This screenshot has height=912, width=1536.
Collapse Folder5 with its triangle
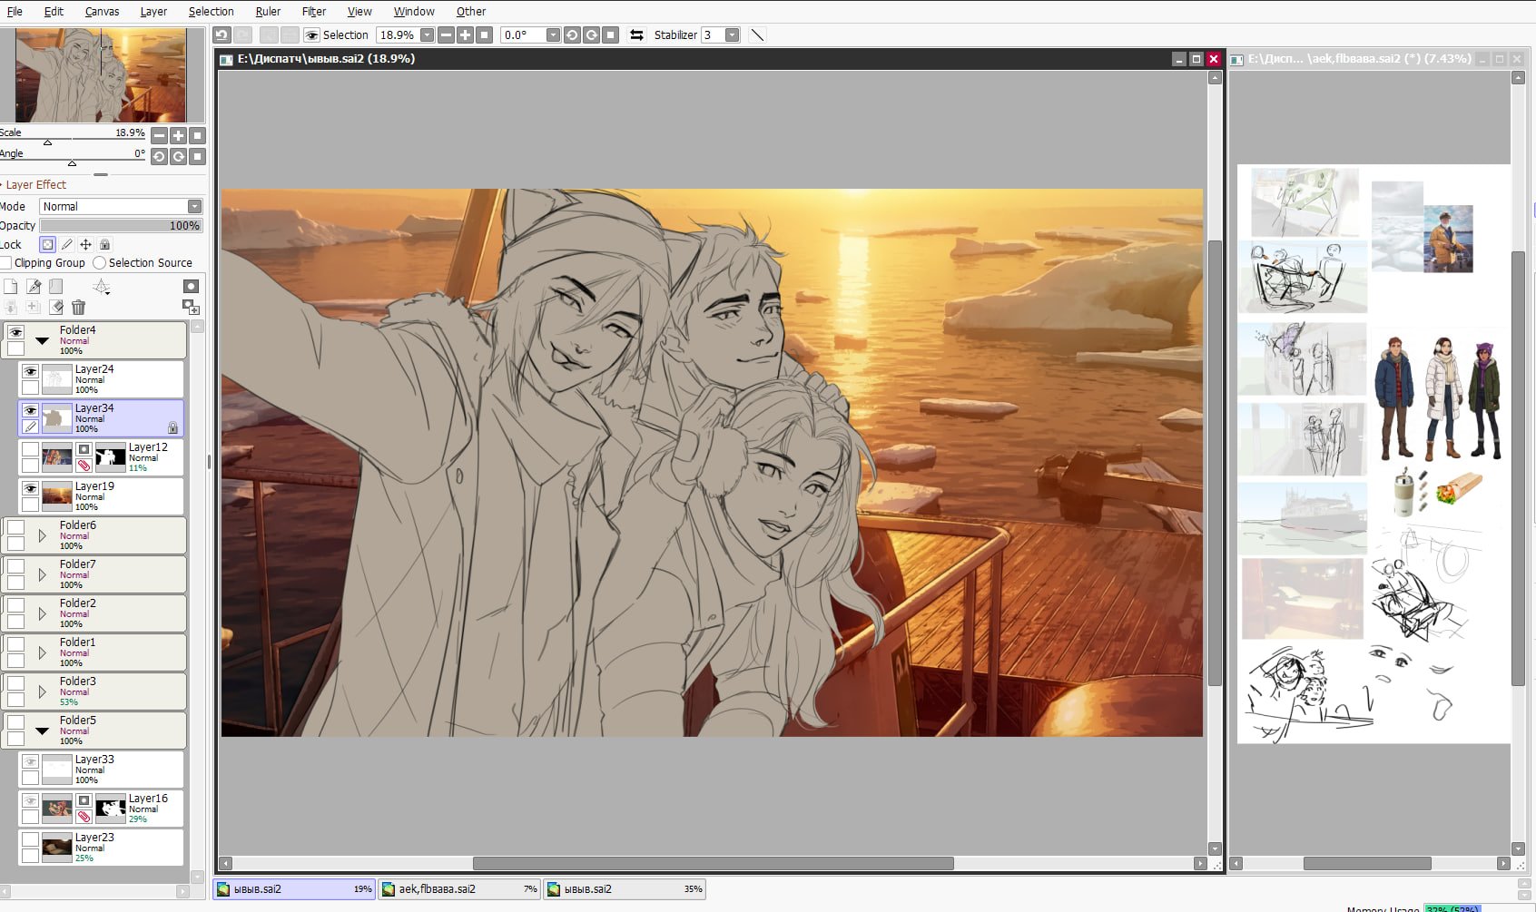pos(42,731)
